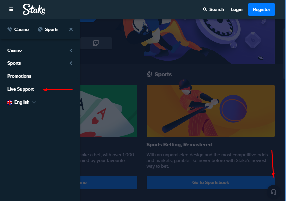
Task: Open the Sports menu item
Action: (x=14, y=63)
